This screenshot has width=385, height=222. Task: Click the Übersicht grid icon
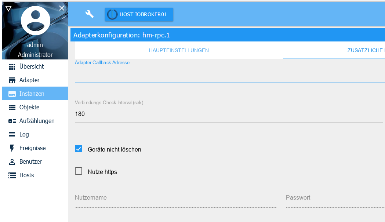pos(12,67)
